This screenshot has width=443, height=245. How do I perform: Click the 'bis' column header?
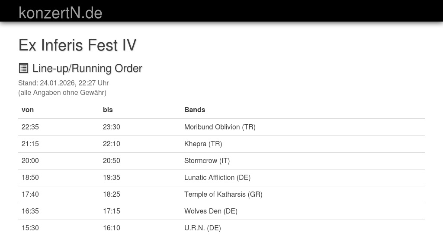[108, 110]
